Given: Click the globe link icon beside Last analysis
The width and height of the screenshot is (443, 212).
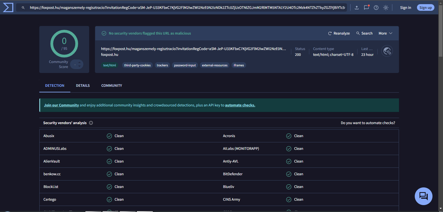Looking at the screenshot, I should pyautogui.click(x=387, y=51).
